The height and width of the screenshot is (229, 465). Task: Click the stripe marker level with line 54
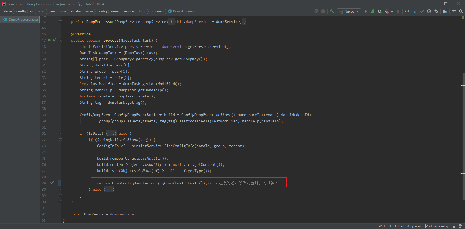[463, 86]
